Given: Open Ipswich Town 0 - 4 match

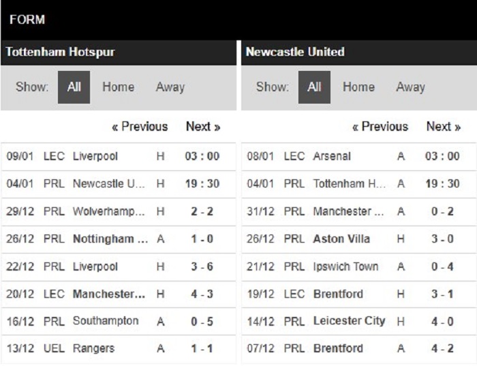Looking at the screenshot, I should point(359,266).
